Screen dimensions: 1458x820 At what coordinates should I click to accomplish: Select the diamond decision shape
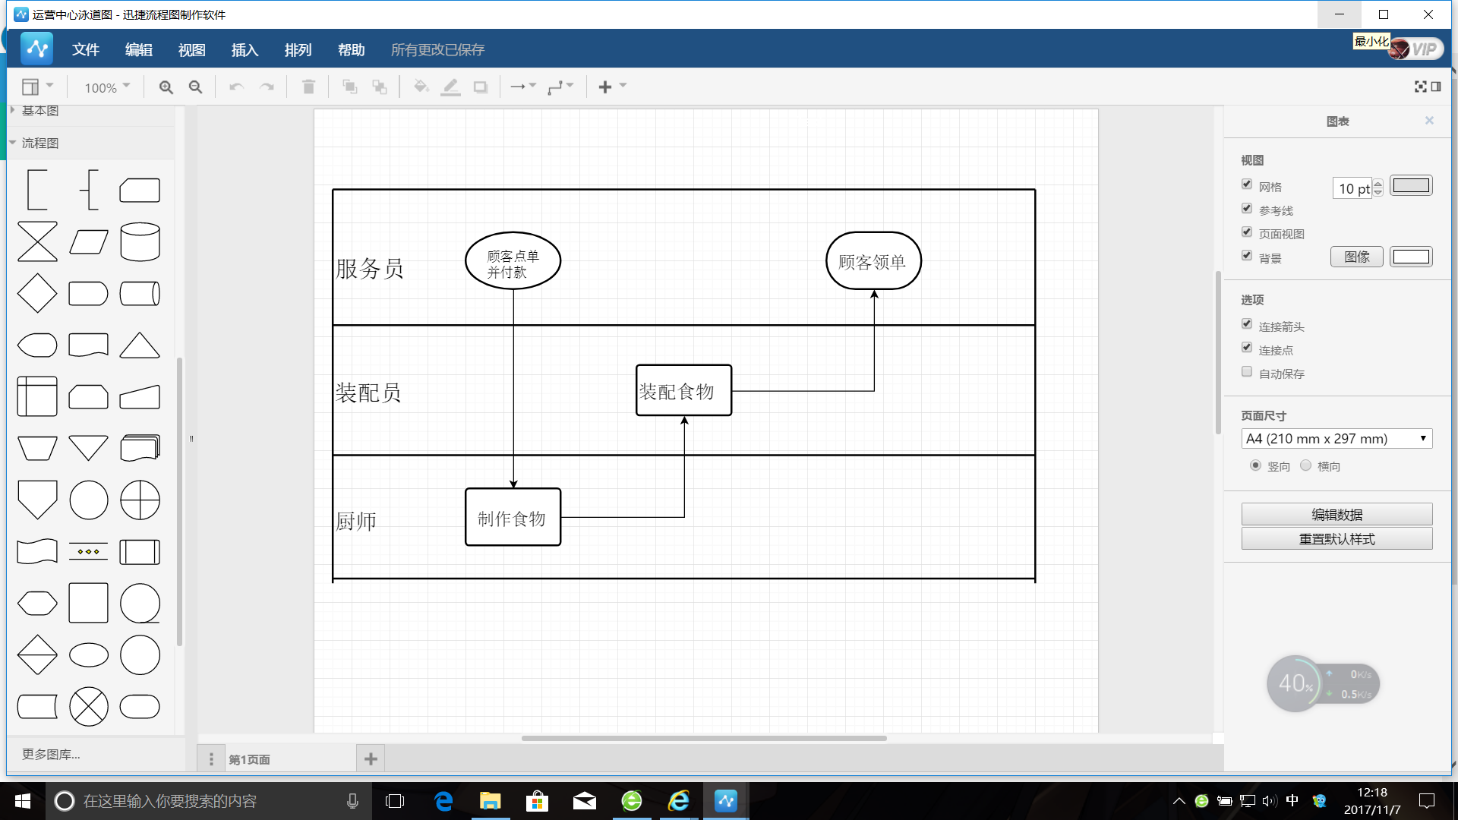(36, 294)
